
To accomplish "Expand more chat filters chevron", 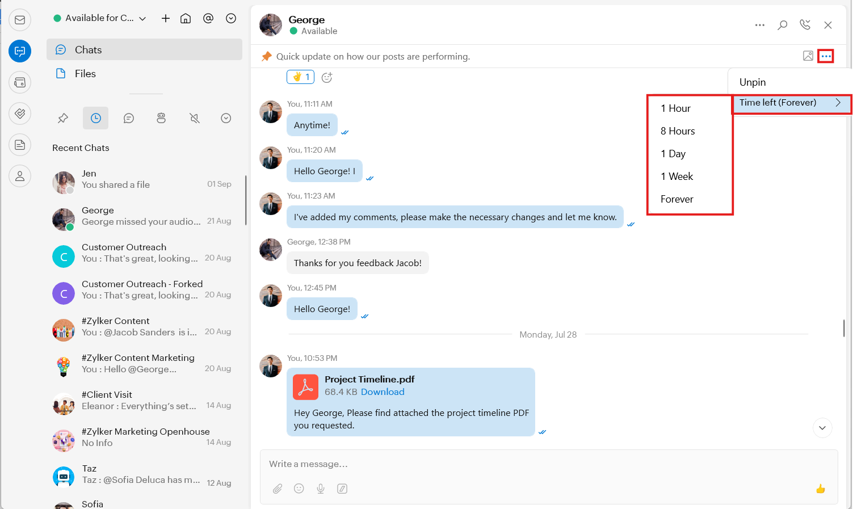I will click(226, 118).
